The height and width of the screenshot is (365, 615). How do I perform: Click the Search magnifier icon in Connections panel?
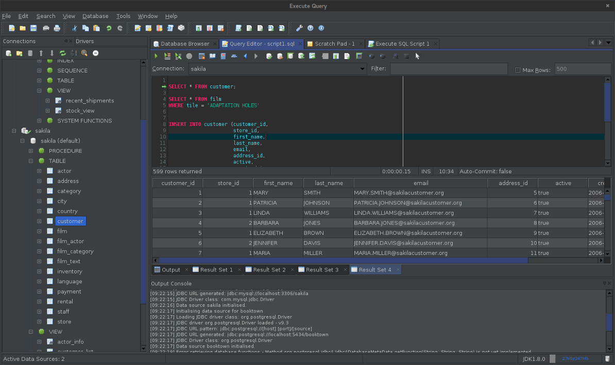coord(84,53)
